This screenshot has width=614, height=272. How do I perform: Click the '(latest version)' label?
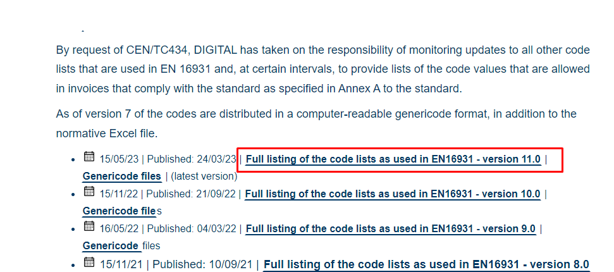click(204, 176)
